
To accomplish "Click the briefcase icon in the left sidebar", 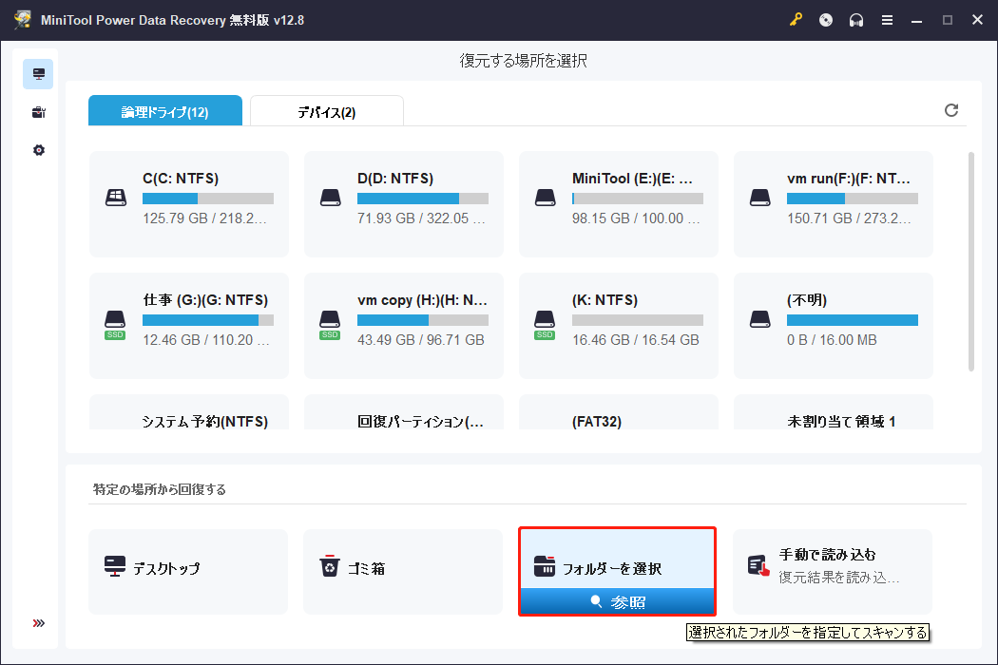I will [37, 111].
